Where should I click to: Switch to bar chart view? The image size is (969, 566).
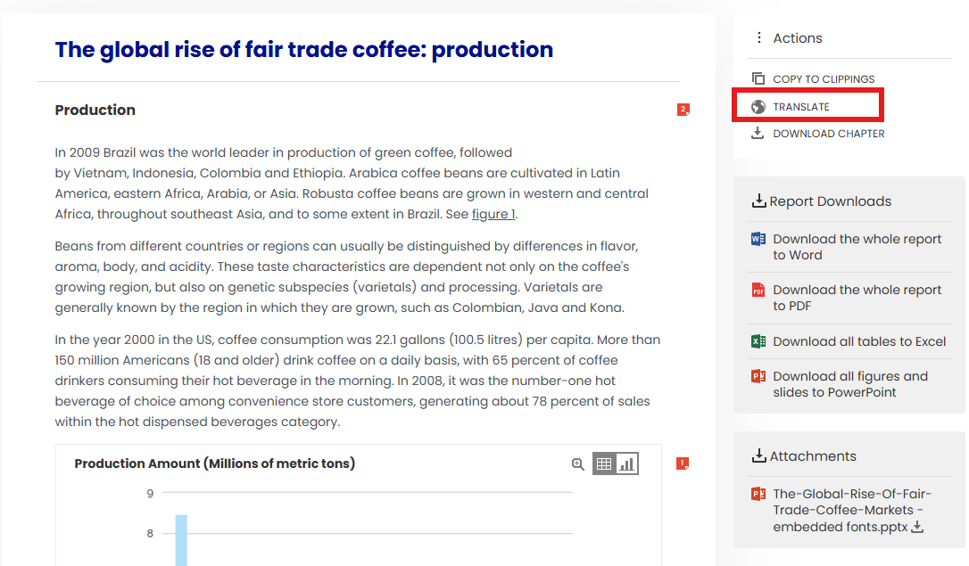pyautogui.click(x=627, y=463)
